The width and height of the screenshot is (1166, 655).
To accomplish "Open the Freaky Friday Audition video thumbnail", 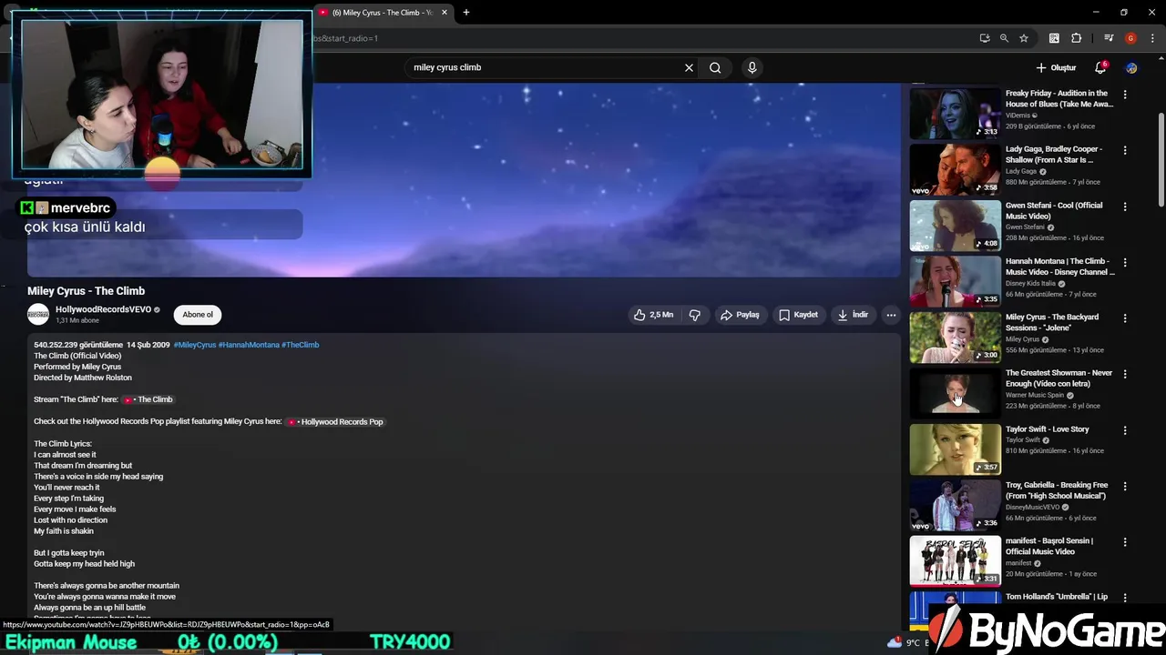I will click(x=955, y=113).
